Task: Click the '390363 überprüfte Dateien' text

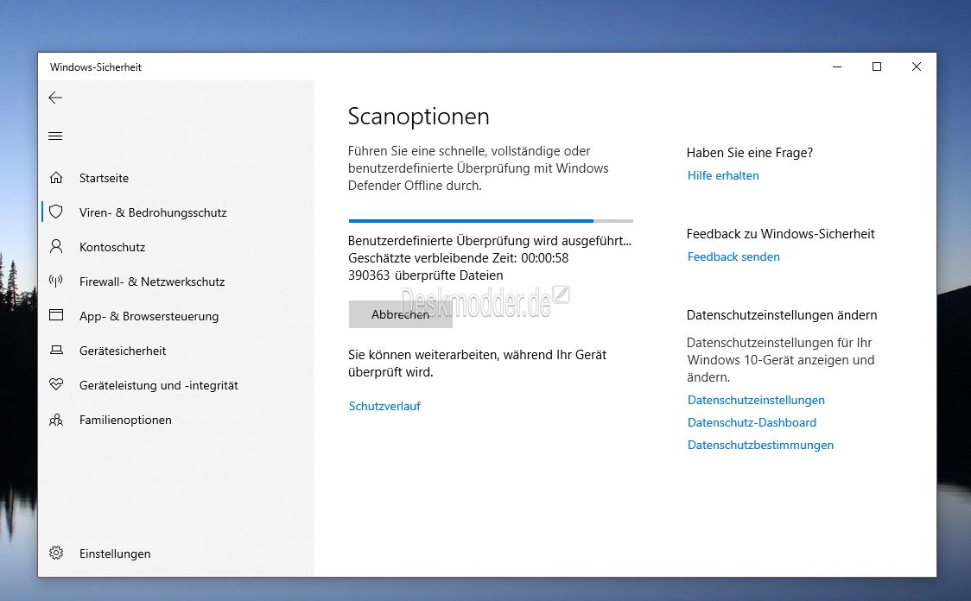Action: click(425, 275)
